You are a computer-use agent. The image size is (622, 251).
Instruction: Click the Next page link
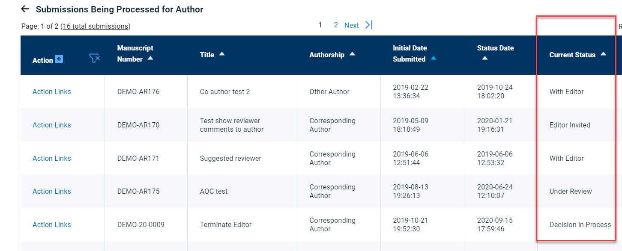(x=351, y=25)
